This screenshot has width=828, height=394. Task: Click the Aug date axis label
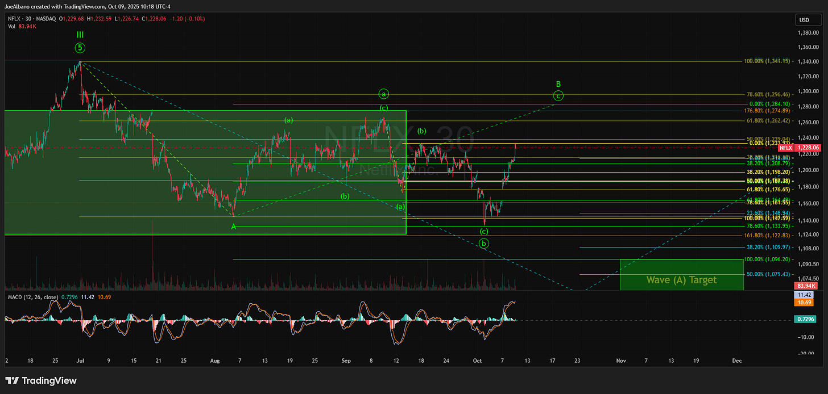point(214,361)
